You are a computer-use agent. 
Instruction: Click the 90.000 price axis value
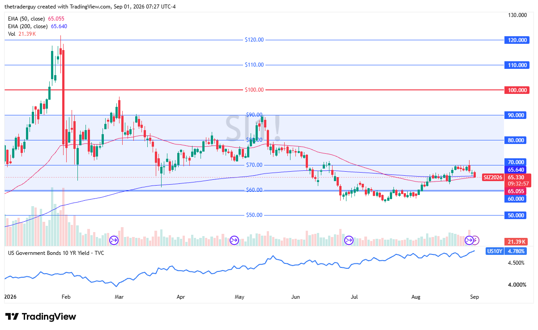[516, 115]
